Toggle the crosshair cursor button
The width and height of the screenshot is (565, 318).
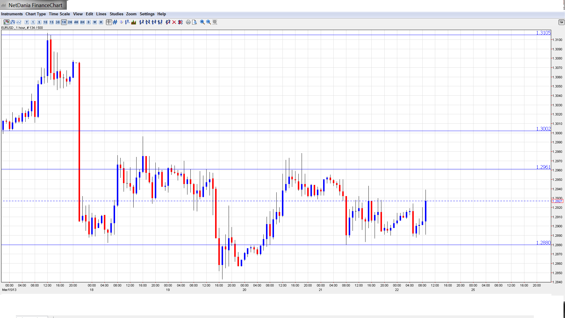click(109, 22)
